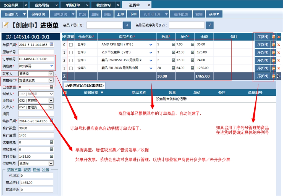Click the √ button for 条形码或序列号
This screenshot has width=283, height=196.
pos(209,25)
